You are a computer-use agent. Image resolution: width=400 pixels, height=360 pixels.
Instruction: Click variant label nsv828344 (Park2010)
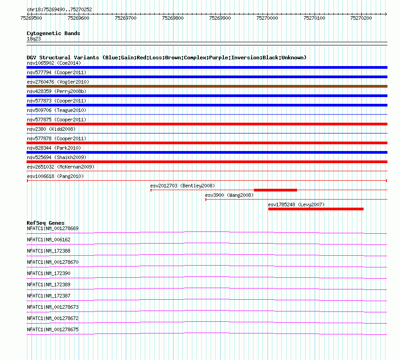(54, 148)
